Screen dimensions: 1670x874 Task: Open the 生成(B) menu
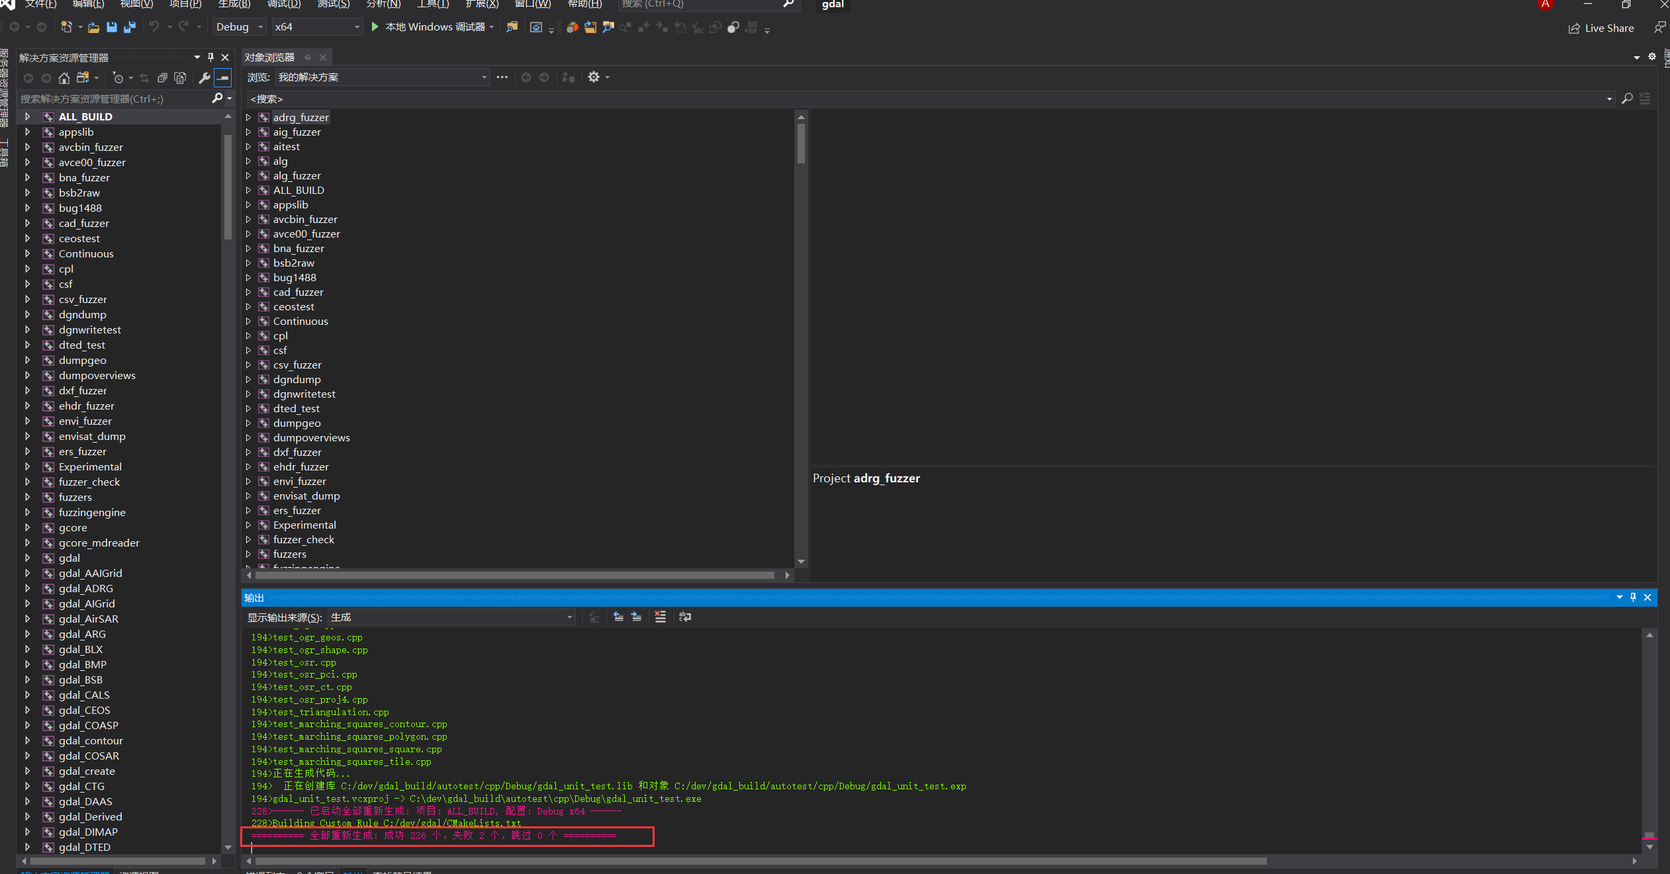(x=234, y=4)
